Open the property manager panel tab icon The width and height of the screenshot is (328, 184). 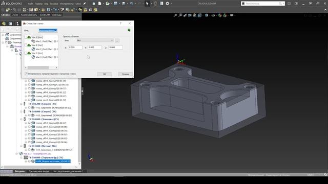[10, 24]
